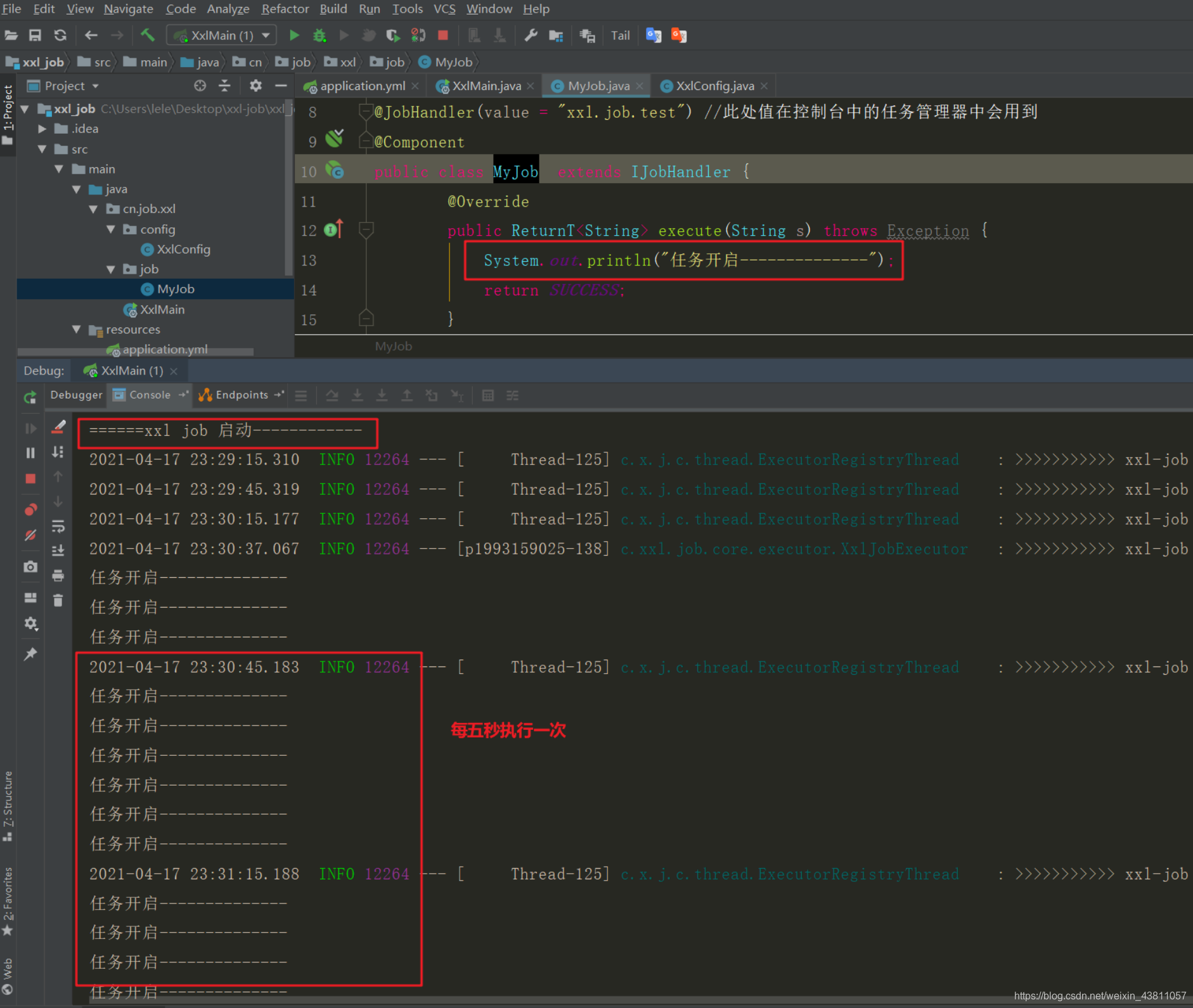This screenshot has height=1008, width=1193.
Task: Locate current file with the crosshair icon
Action: [x=200, y=86]
